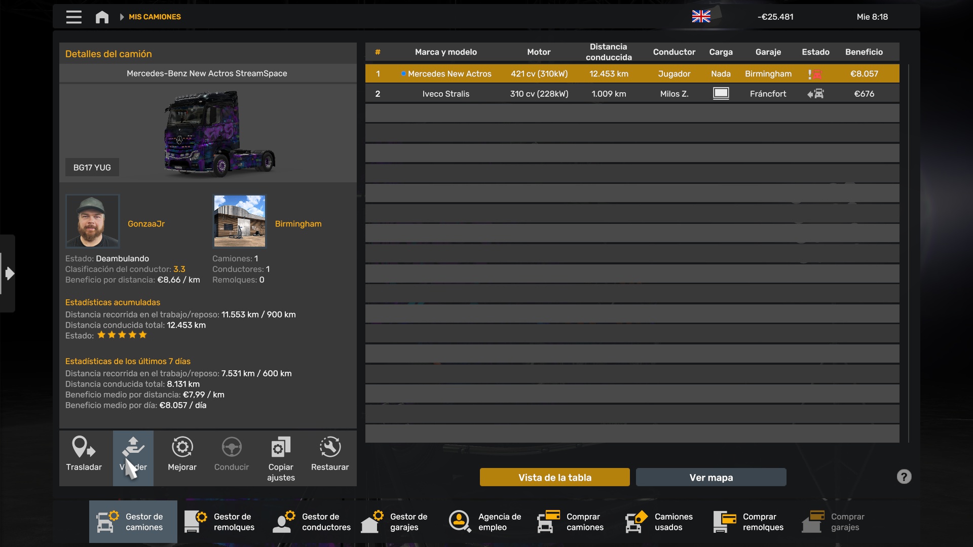
Task: Open the help question mark button
Action: 904,477
